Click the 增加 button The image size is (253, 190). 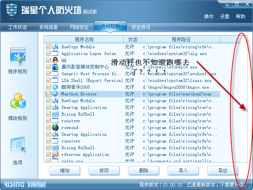(x=65, y=171)
